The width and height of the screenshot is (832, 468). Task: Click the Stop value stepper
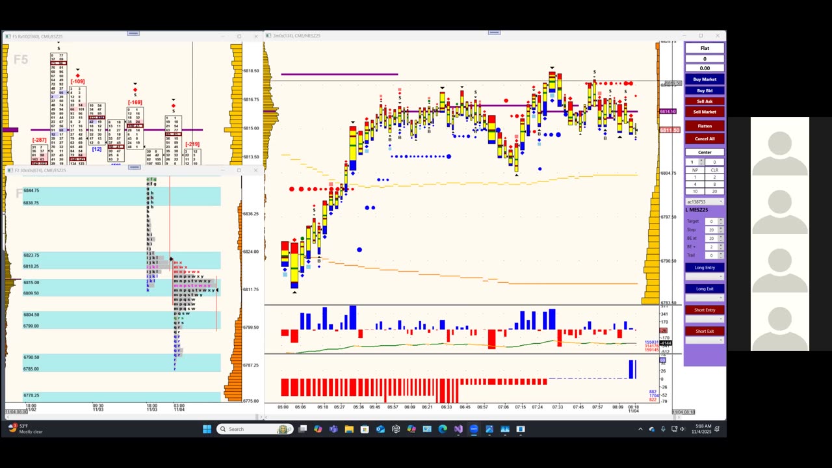pos(721,230)
